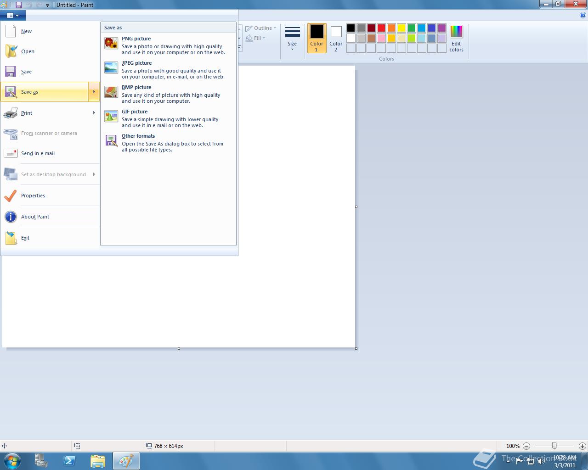Pick the red color swatch

point(381,28)
